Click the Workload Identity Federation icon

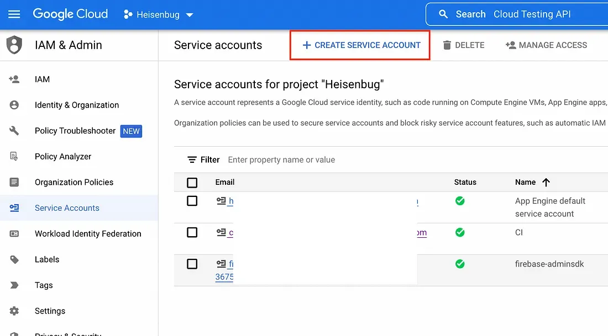[x=14, y=234]
